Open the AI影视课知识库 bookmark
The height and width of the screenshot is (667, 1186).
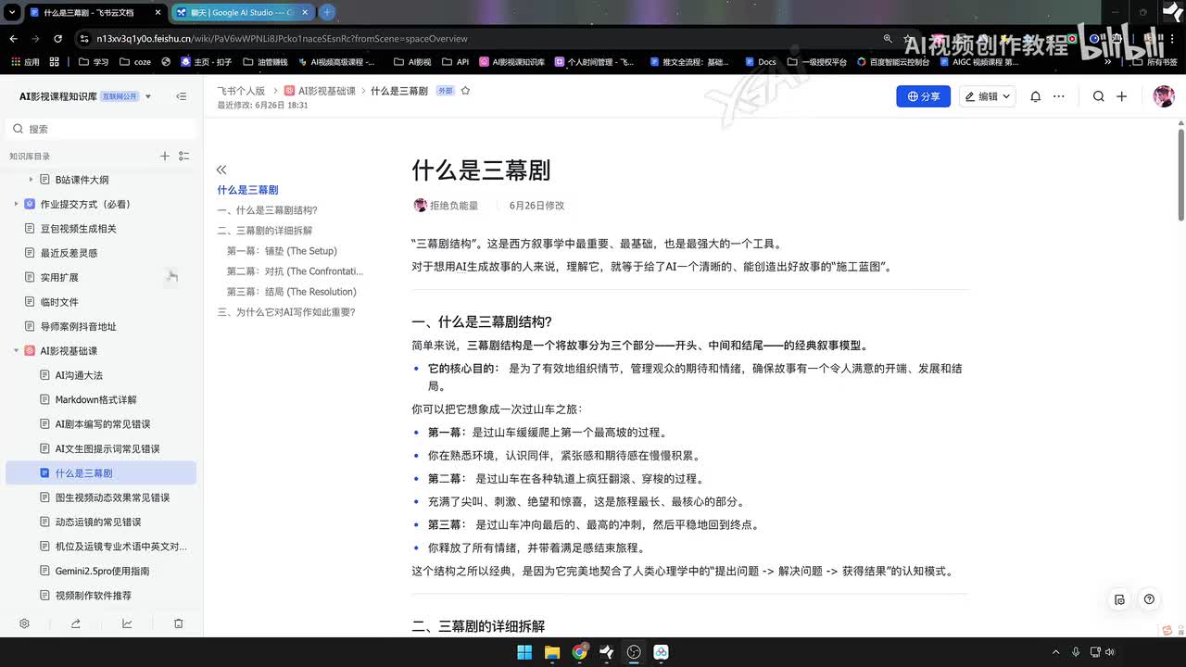tap(511, 62)
